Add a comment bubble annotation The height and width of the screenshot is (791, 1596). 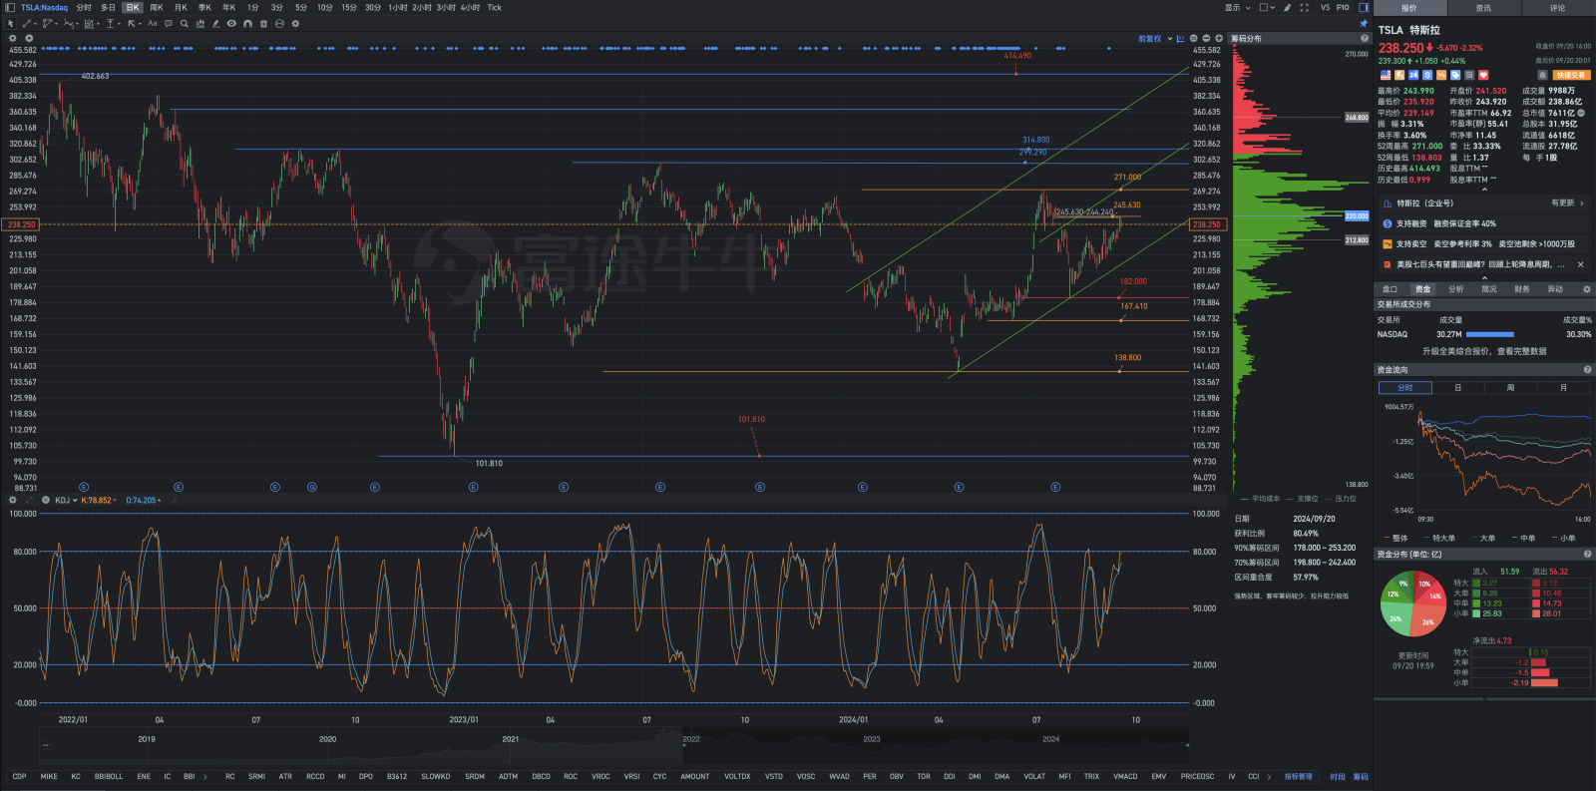169,23
